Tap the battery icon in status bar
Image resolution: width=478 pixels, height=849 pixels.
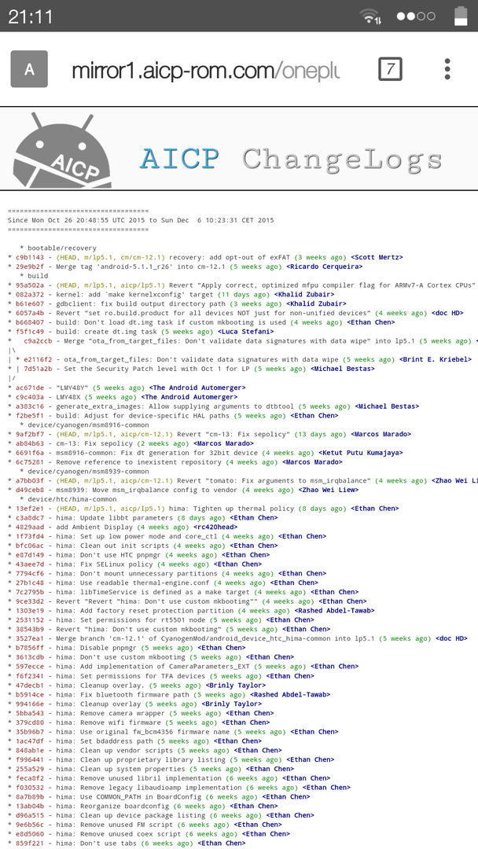[x=461, y=16]
